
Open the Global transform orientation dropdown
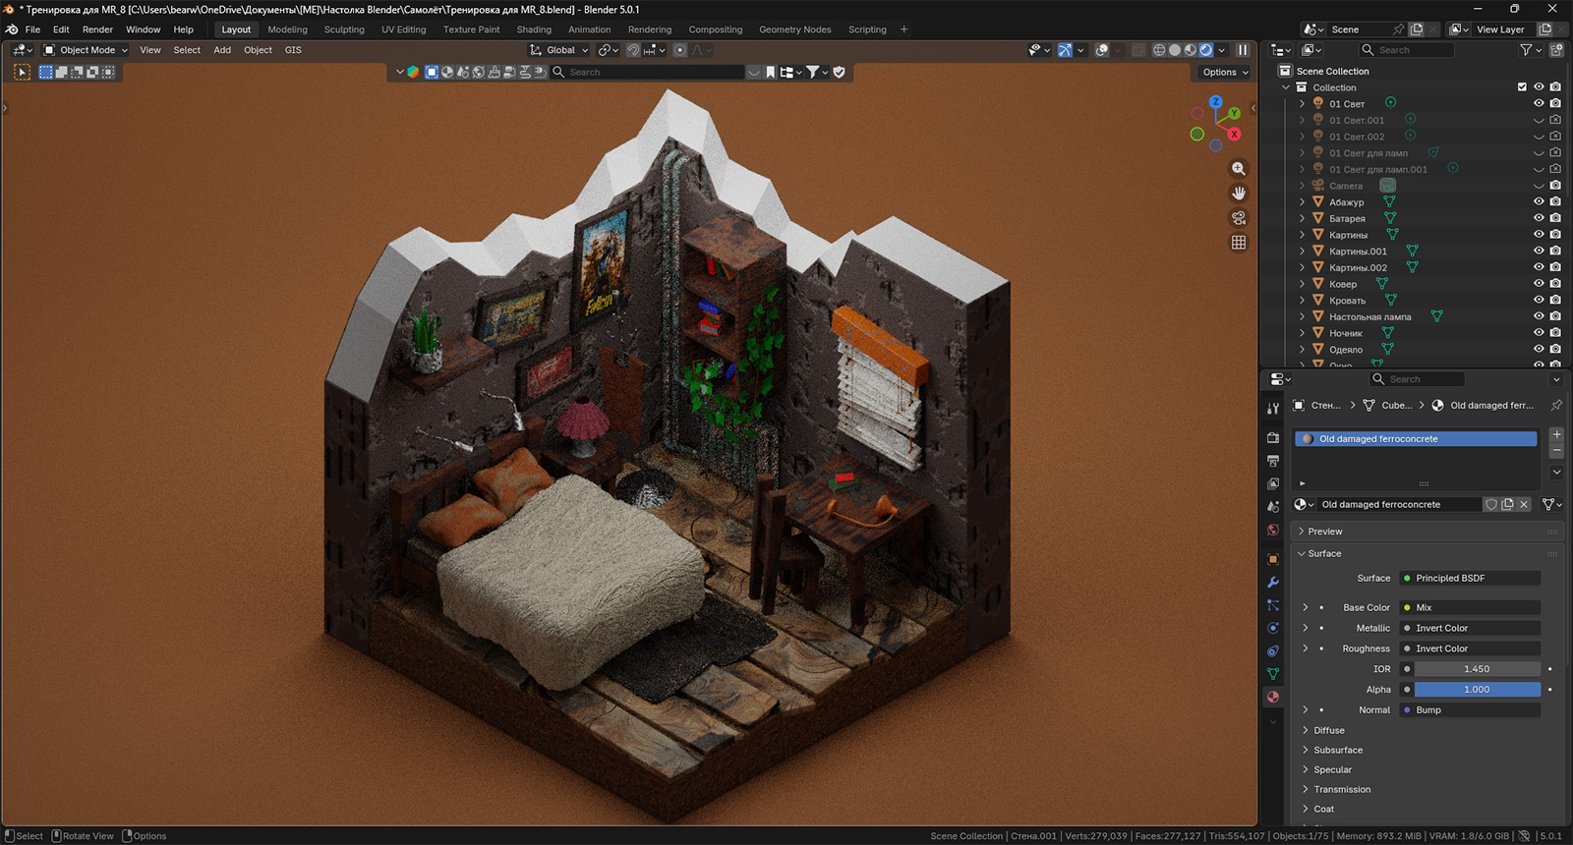point(559,50)
